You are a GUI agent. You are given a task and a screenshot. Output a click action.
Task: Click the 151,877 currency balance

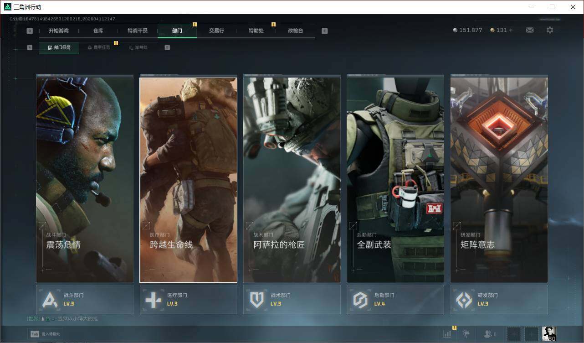(x=471, y=30)
